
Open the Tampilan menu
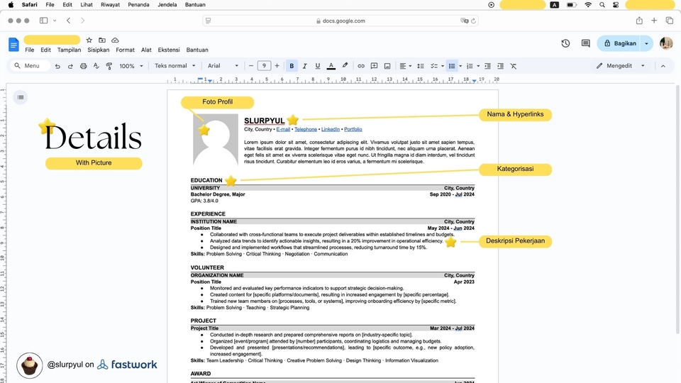click(x=69, y=50)
